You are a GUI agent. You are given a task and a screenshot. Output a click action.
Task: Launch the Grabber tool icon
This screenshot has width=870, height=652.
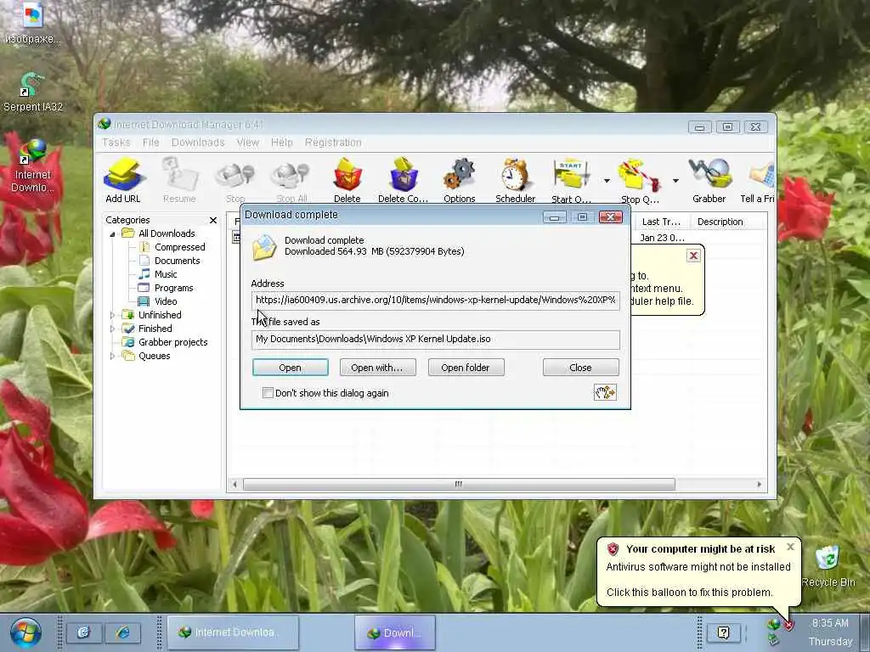pyautogui.click(x=709, y=180)
